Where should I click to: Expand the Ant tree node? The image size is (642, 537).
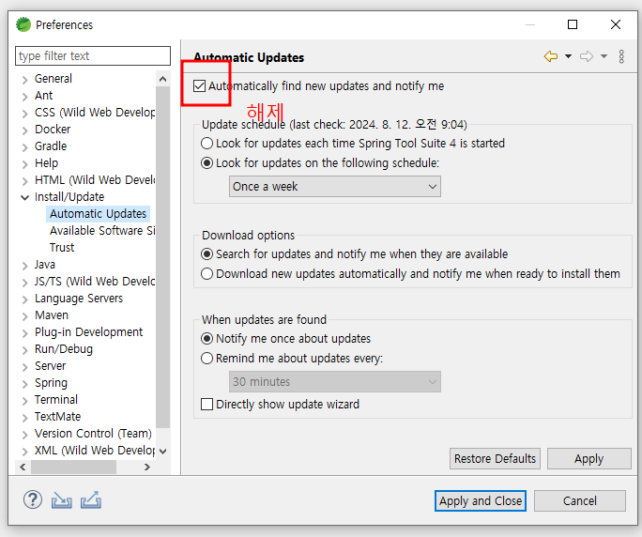(x=25, y=97)
